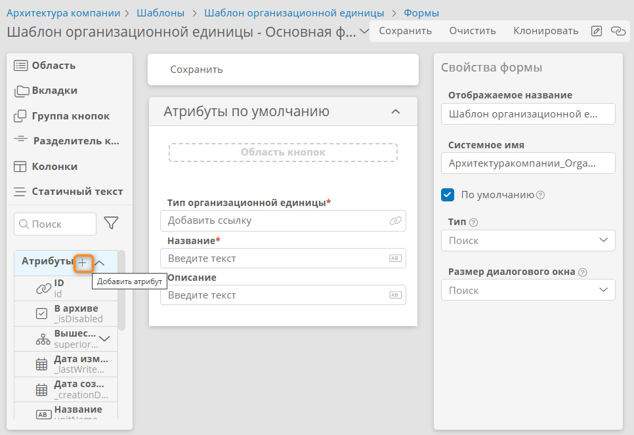The height and width of the screenshot is (435, 634).
Task: Click help icon next to По умолчанию
Action: point(540,196)
